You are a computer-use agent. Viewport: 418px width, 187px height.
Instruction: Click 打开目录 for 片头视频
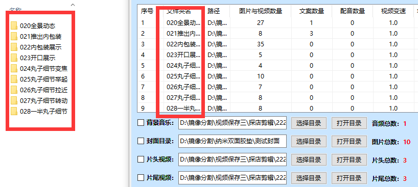point(349,159)
